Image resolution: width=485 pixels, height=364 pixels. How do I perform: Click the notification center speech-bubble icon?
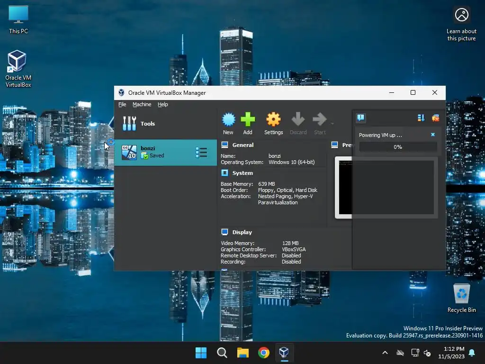[x=360, y=118]
